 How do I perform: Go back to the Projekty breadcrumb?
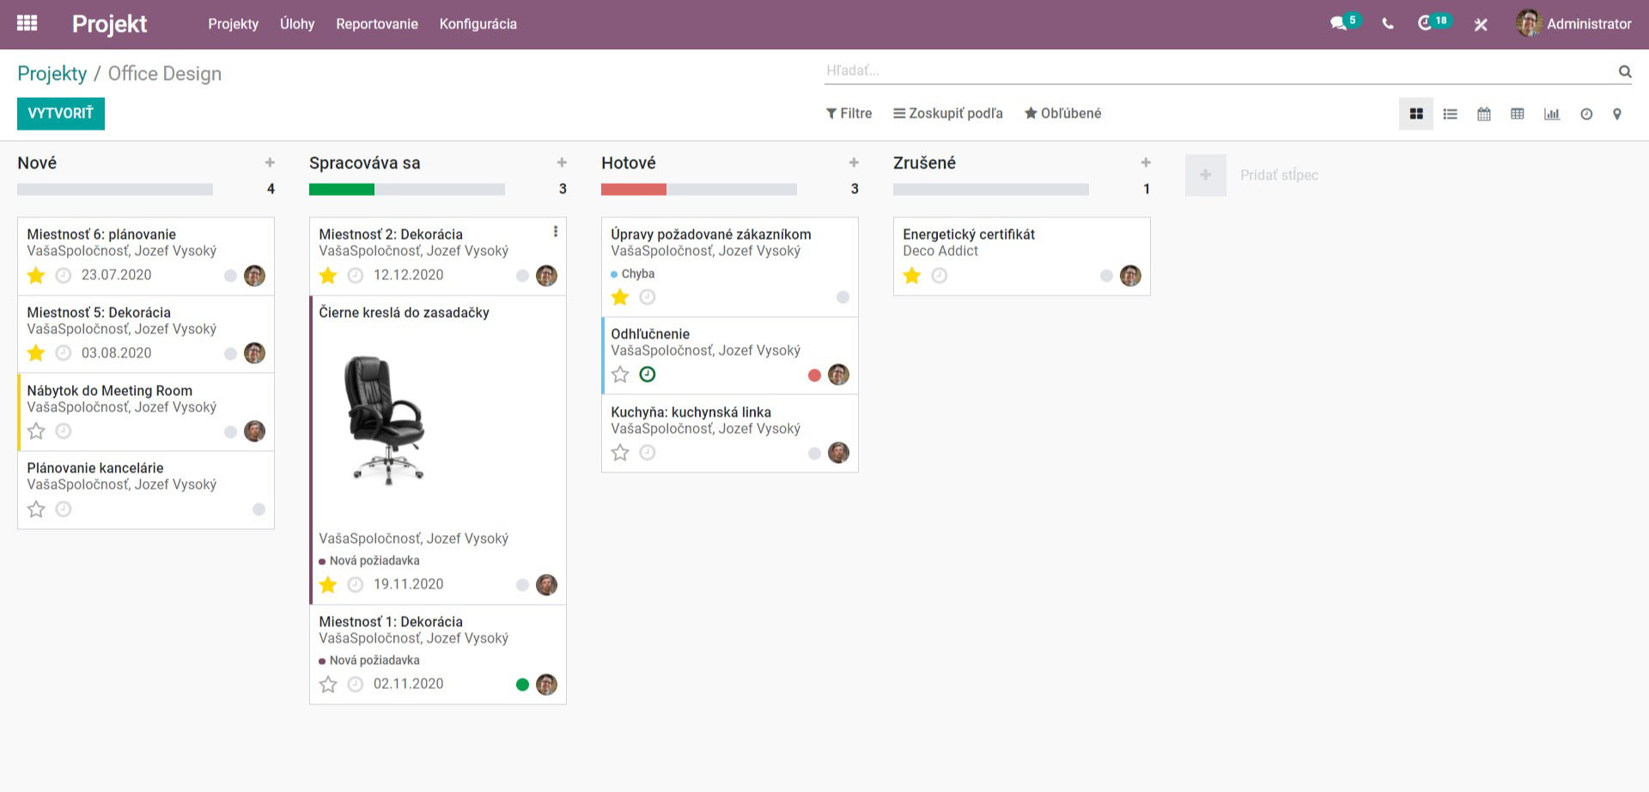click(52, 74)
